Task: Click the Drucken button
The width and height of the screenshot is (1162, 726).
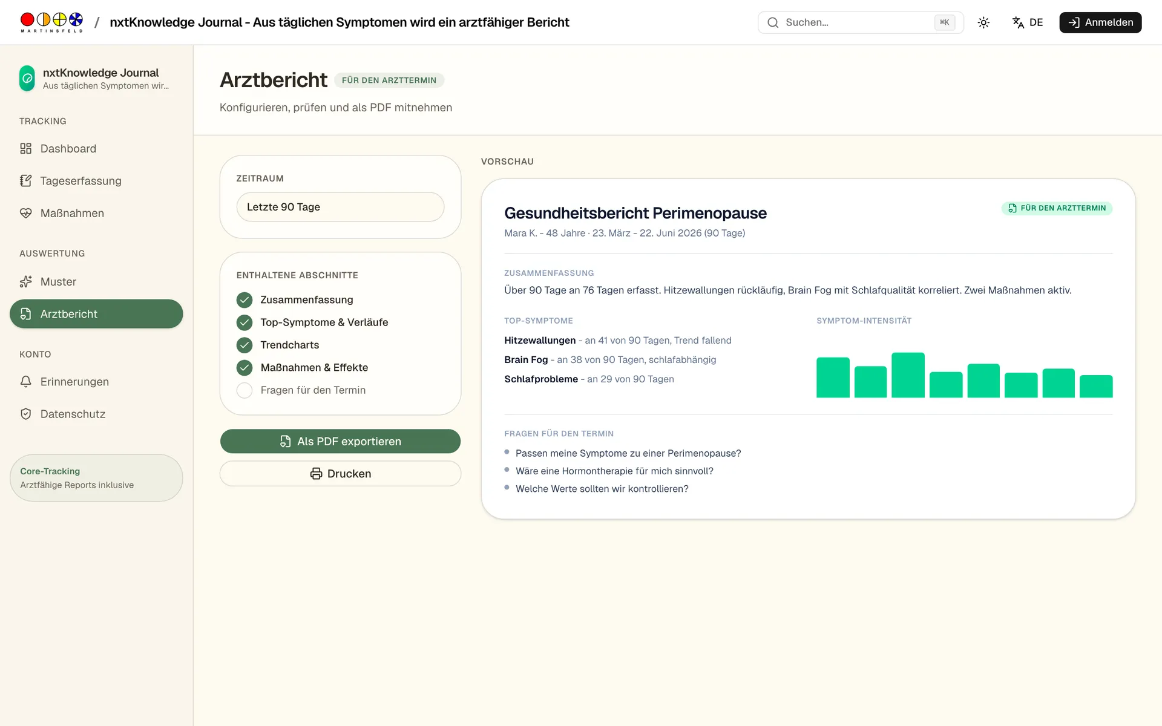Action: click(x=340, y=474)
